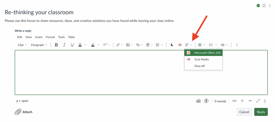Screen dimensions: 275x122
Task: Click the text alignment icon
Action: tap(200, 45)
